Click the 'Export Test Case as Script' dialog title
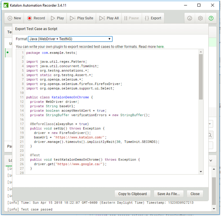 tap(36, 29)
